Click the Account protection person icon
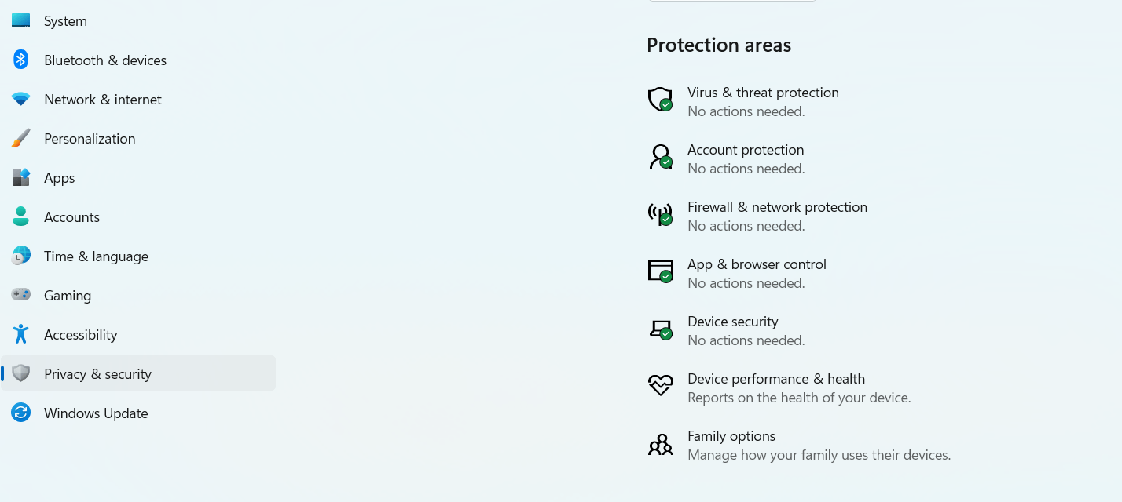This screenshot has width=1122, height=502. 660,157
